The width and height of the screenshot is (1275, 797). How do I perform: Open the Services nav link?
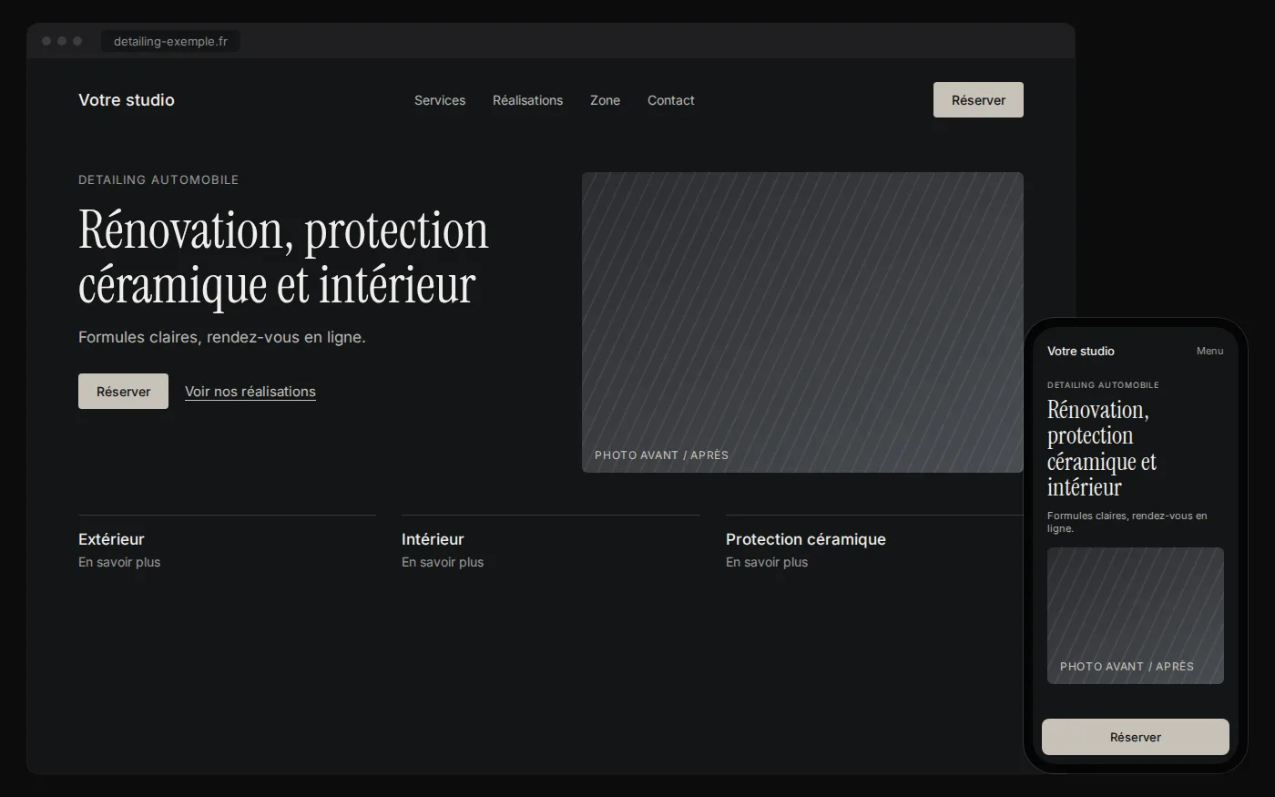440,100
